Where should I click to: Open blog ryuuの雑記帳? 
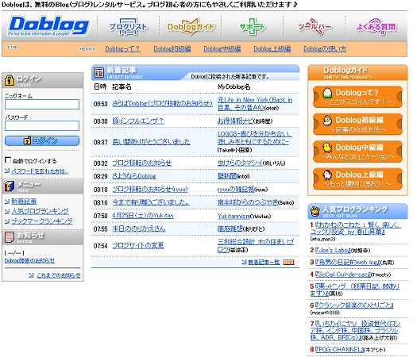pos(236,190)
